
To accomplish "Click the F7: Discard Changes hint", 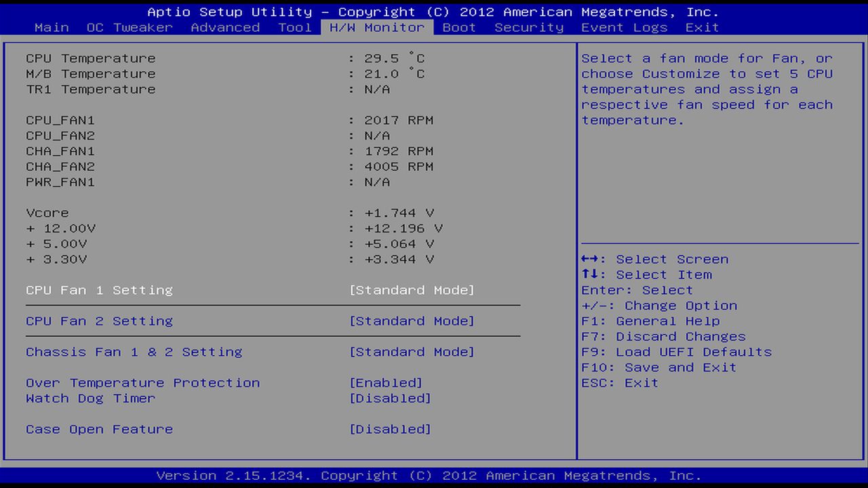I will click(x=663, y=337).
